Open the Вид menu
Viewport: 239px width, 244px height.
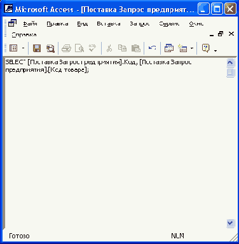point(83,24)
